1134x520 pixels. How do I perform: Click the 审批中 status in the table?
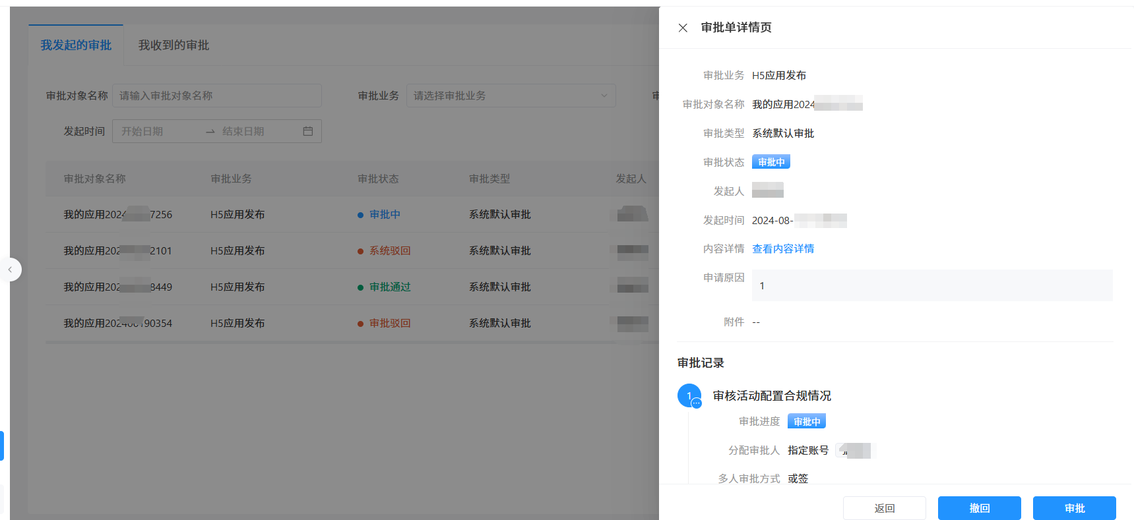click(x=385, y=214)
